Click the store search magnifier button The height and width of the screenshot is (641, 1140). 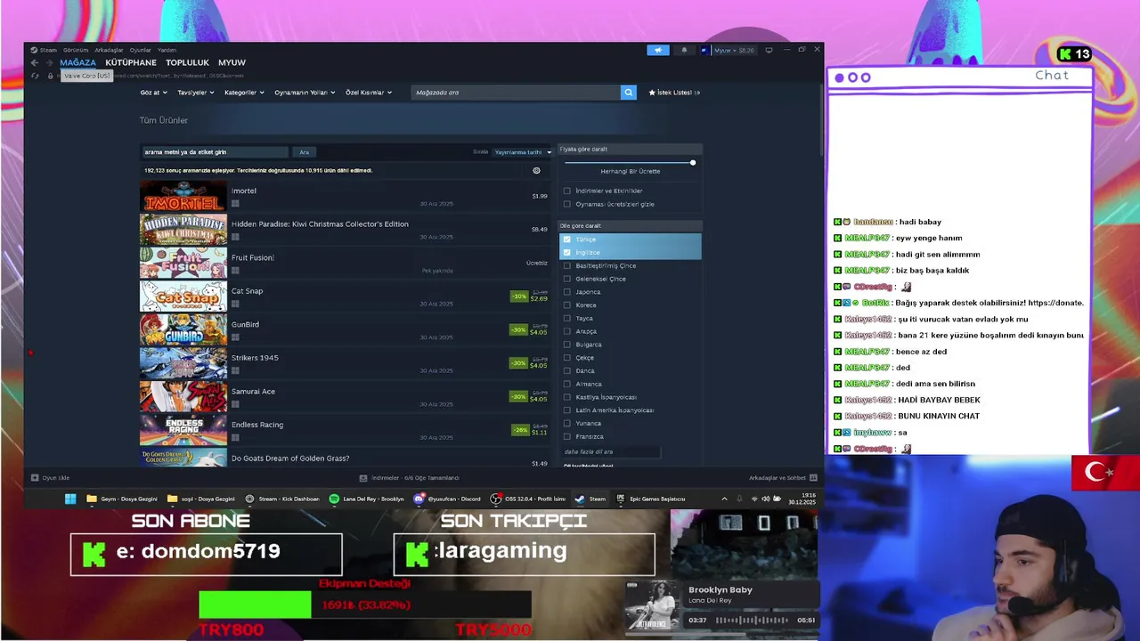pos(629,93)
